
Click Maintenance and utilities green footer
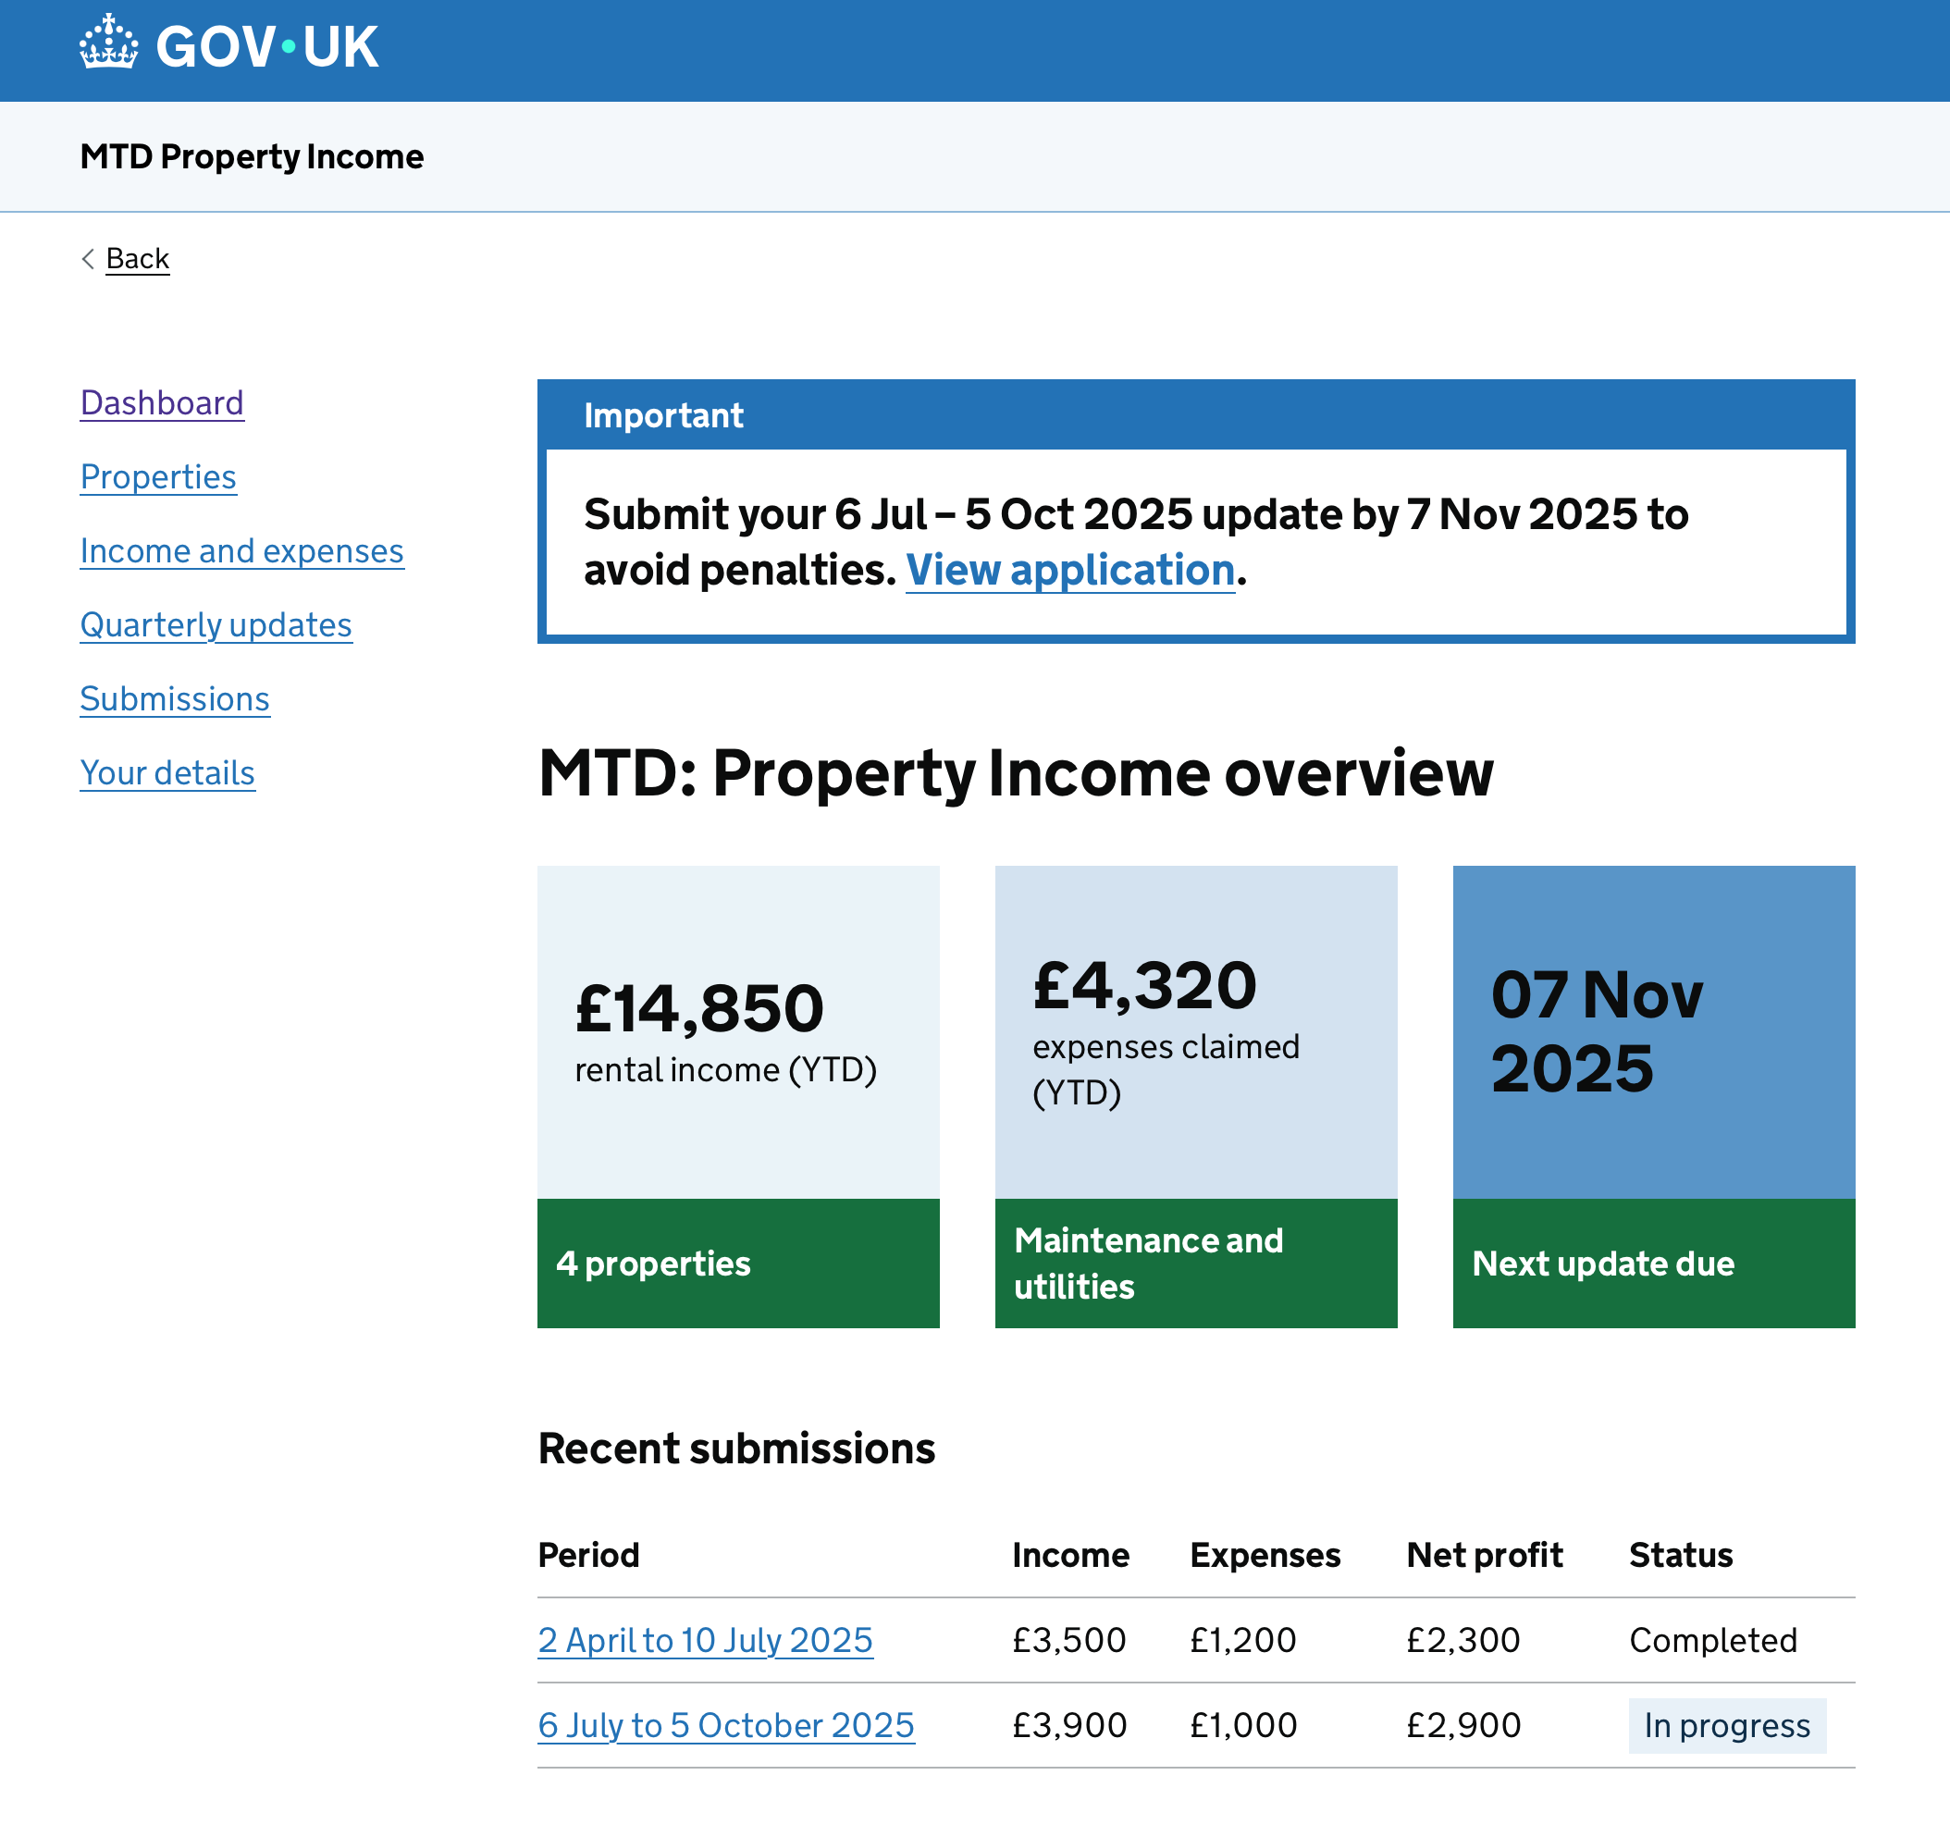1196,1264
